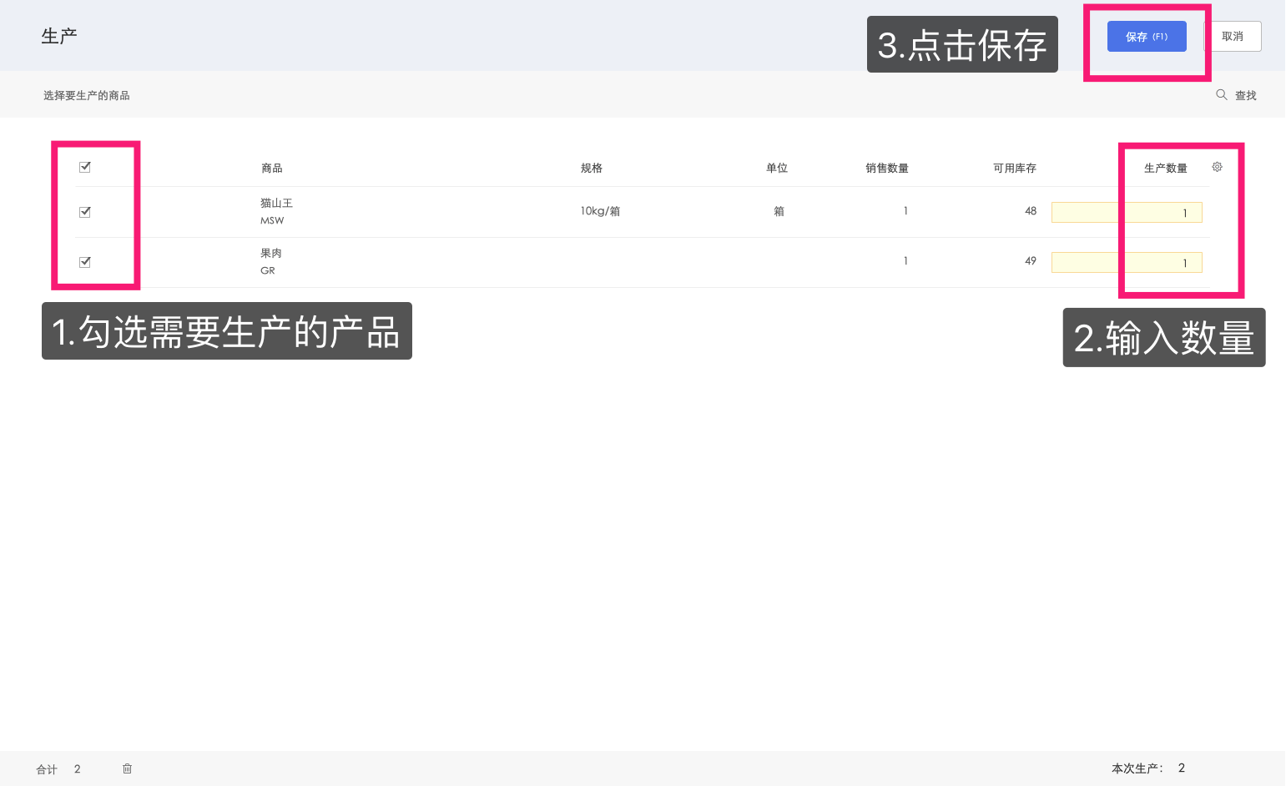Click the 生产 page title
1286x786 pixels.
pos(58,35)
